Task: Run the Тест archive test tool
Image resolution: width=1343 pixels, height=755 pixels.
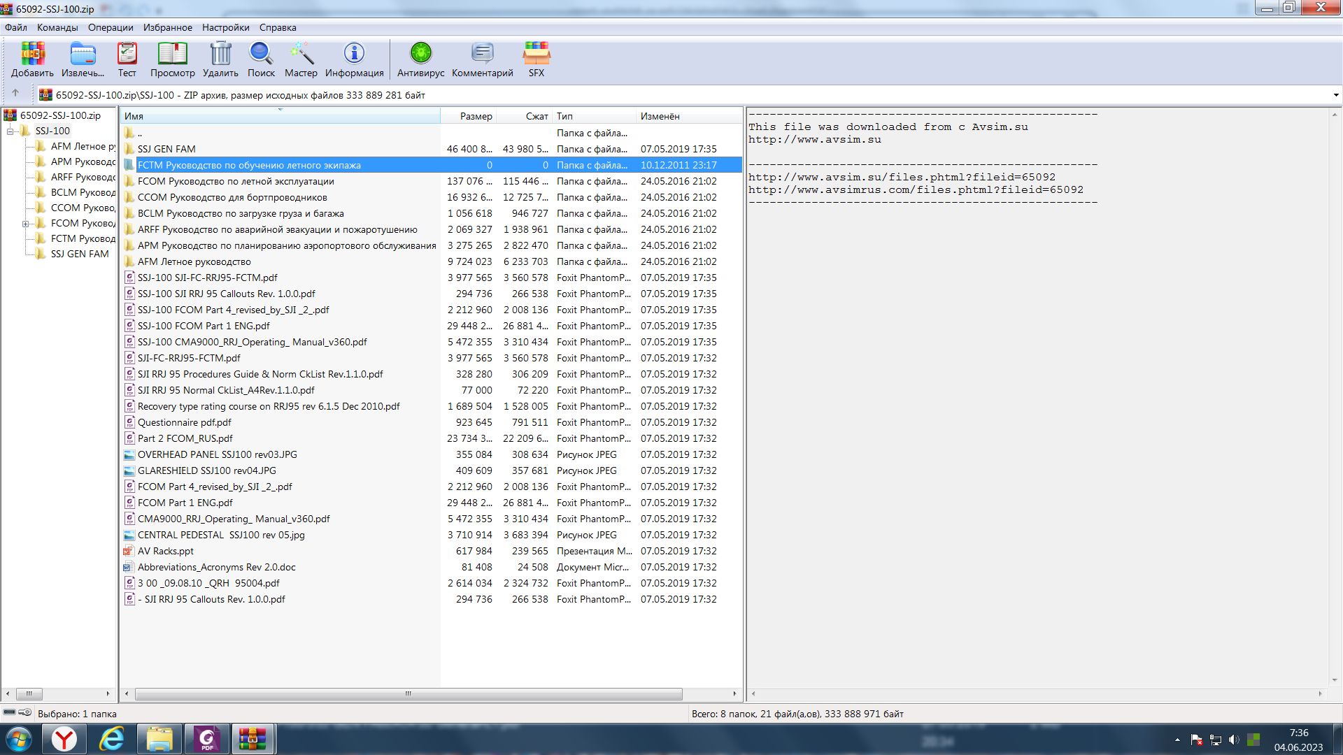Action: click(x=127, y=59)
